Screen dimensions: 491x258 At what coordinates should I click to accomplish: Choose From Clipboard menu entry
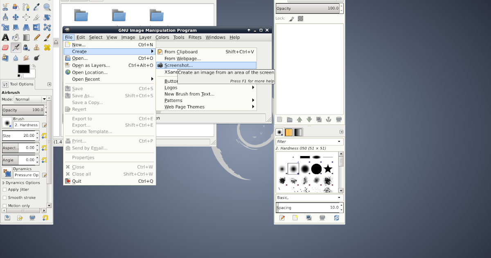pyautogui.click(x=206, y=52)
